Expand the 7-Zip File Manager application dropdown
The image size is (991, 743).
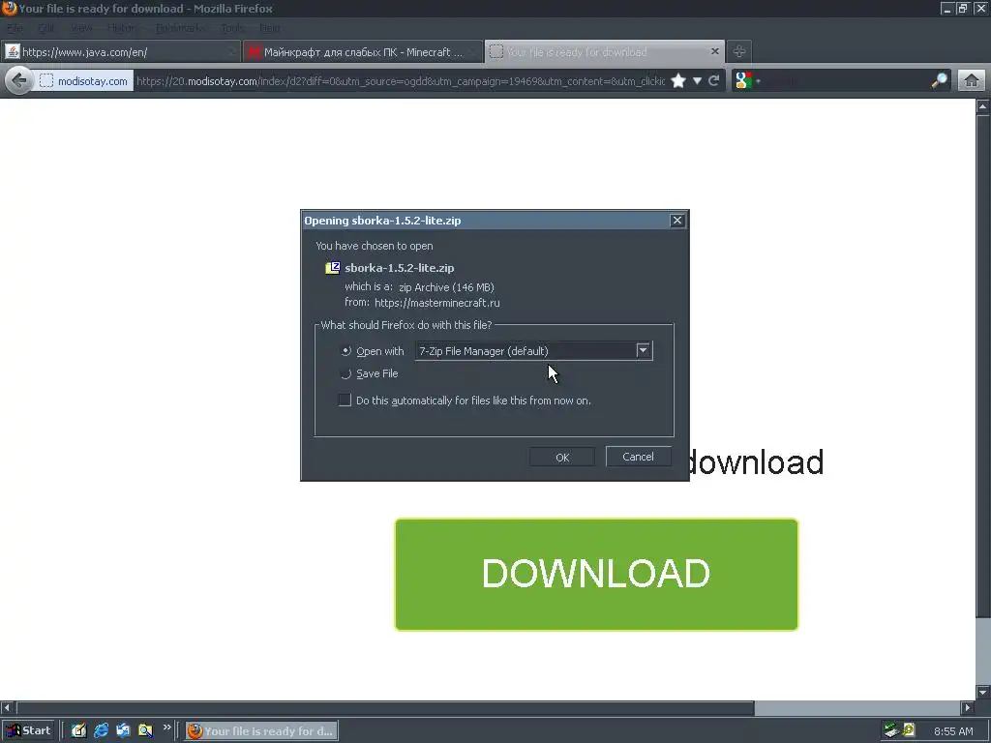coord(643,350)
